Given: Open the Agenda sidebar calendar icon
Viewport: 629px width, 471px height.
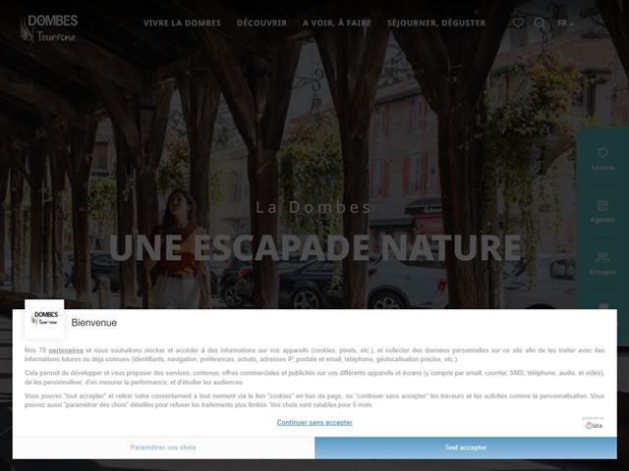Looking at the screenshot, I should pyautogui.click(x=602, y=205).
